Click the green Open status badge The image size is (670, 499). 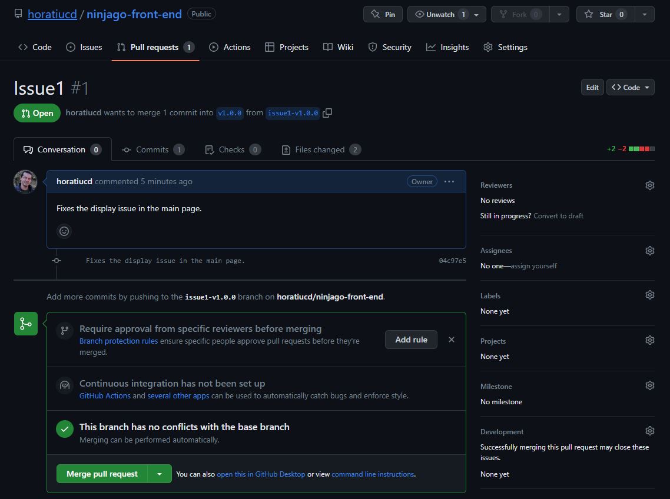[37, 113]
